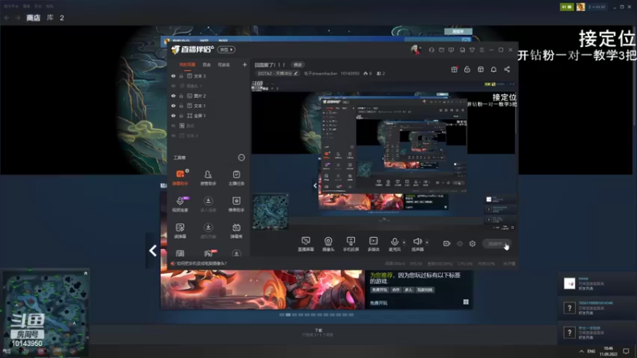Navigate forward in Steam
Viewport: 637px width, 358px height.
tap(18, 18)
